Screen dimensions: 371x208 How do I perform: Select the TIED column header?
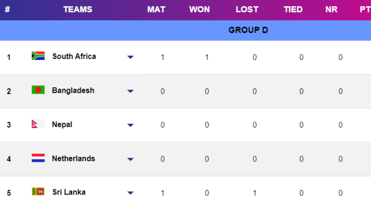293,10
